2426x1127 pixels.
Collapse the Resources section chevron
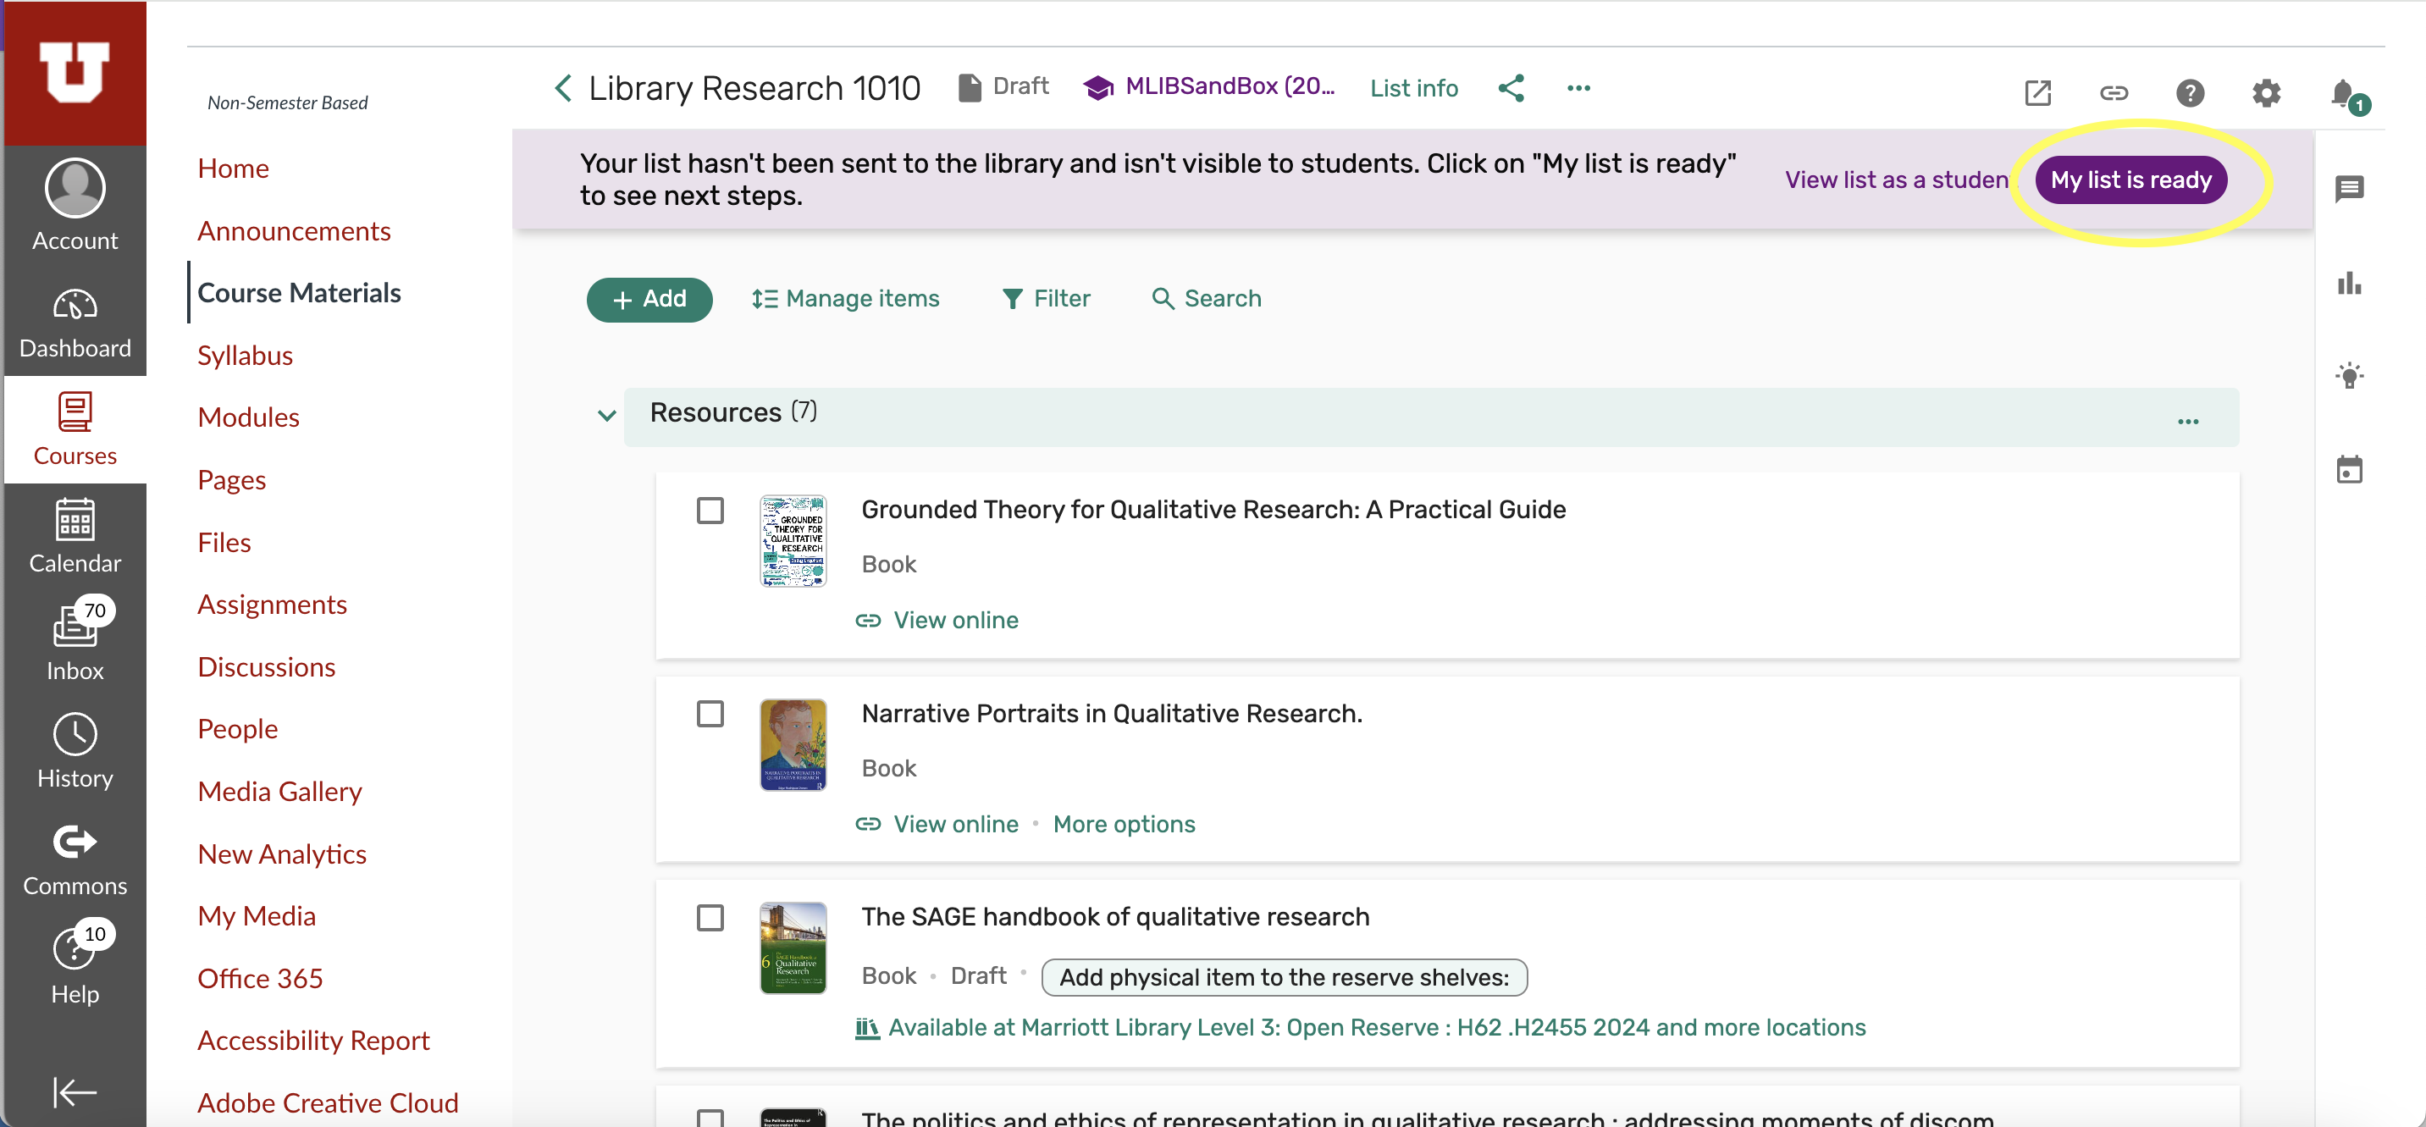(x=606, y=415)
